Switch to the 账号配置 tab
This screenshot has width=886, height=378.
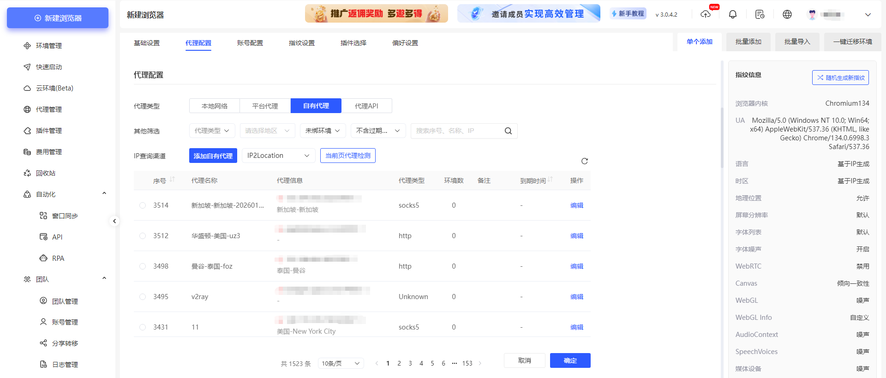pos(250,43)
